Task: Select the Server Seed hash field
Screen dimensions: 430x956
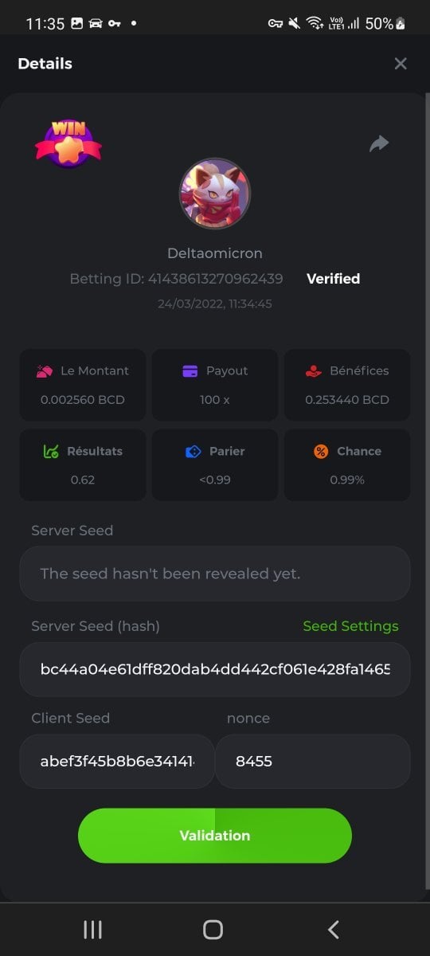Action: 215,669
